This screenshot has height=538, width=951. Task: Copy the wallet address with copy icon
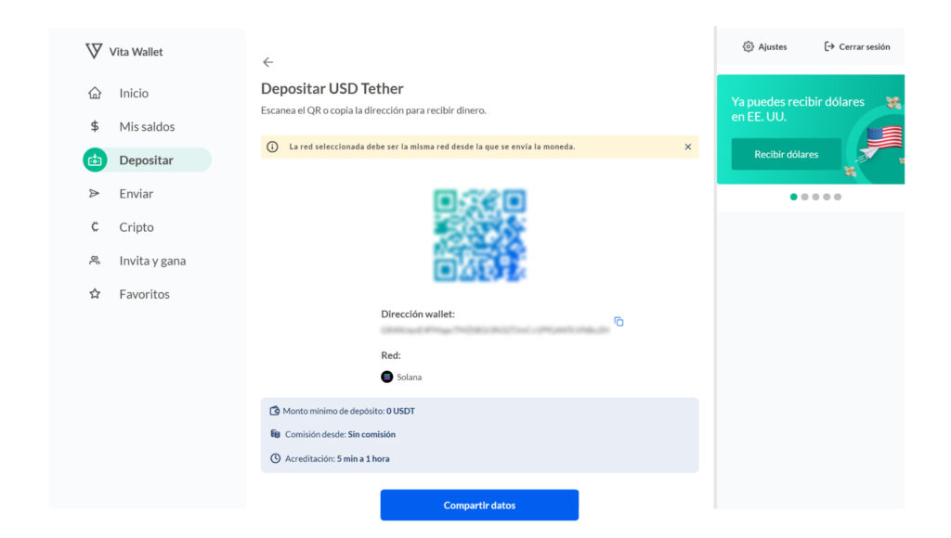[x=619, y=322]
